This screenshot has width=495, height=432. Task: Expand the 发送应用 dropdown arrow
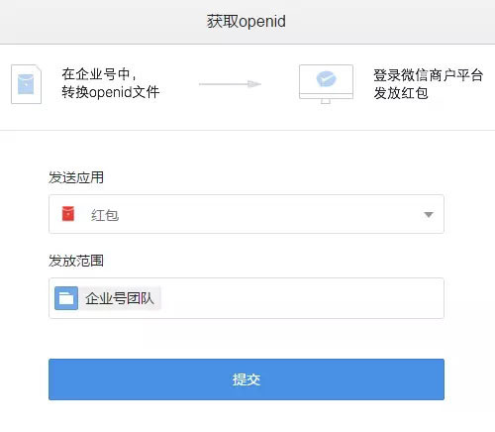[429, 215]
